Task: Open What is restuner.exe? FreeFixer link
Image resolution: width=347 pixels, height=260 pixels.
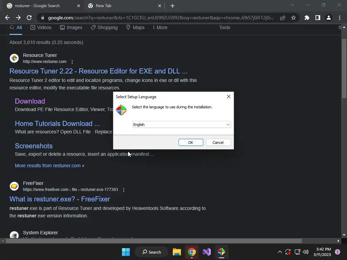Action: click(x=60, y=199)
